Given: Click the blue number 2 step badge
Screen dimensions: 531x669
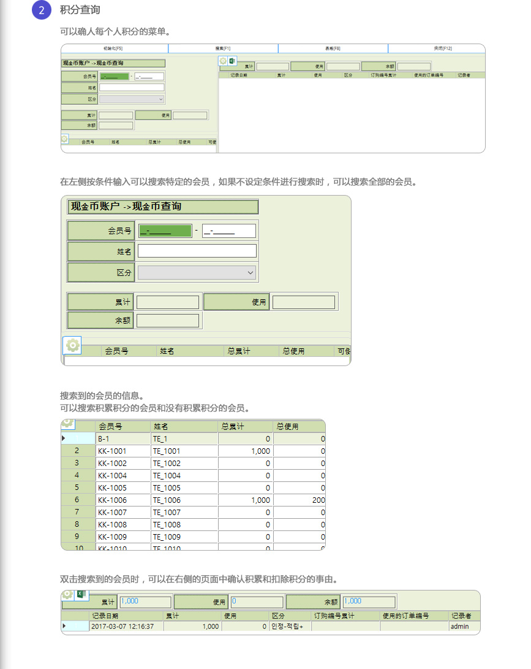Looking at the screenshot, I should click(x=41, y=10).
